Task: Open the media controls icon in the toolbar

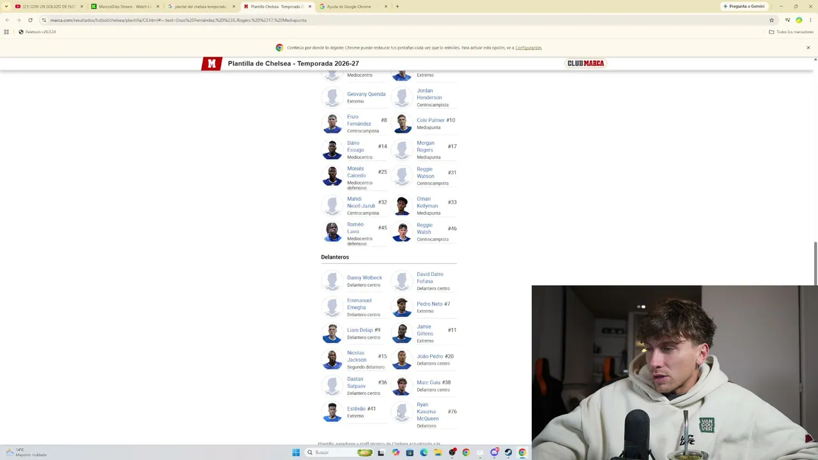Action: point(787,20)
